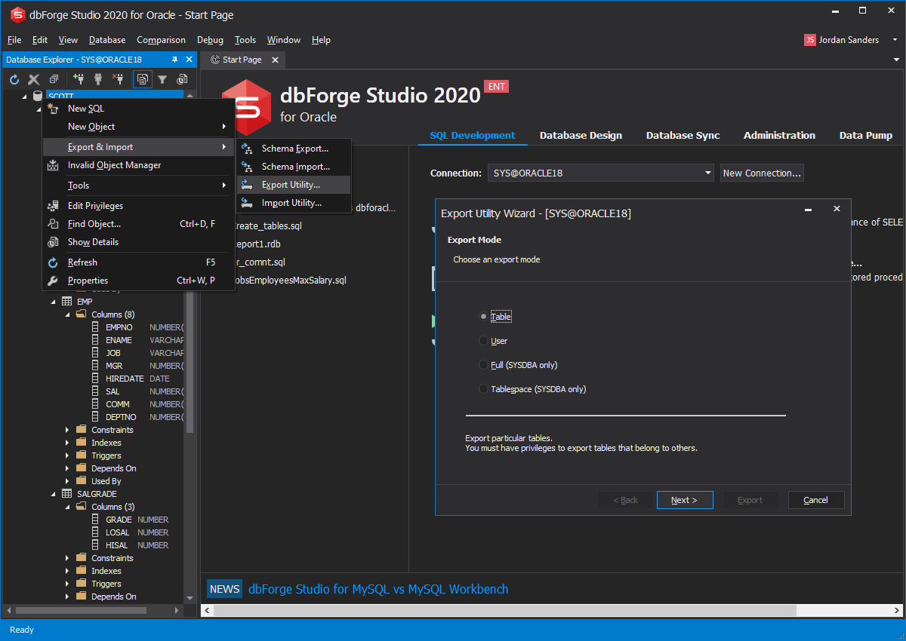Select Tablespace (SYSDBA only) export mode
Screen dimensions: 906x641
tap(484, 389)
